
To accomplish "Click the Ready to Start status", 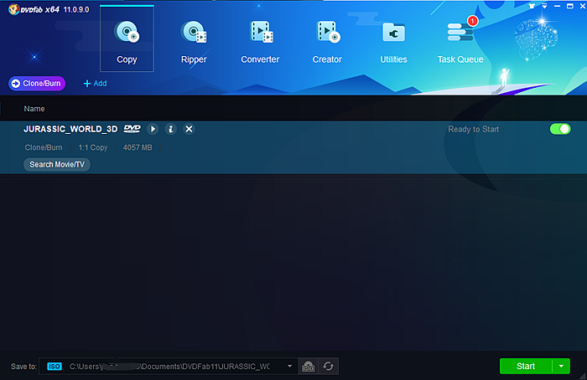I will (473, 129).
